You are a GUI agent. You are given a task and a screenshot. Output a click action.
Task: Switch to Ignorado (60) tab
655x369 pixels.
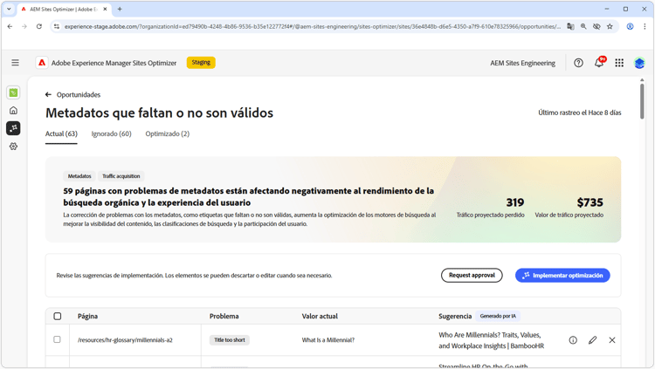coord(111,133)
